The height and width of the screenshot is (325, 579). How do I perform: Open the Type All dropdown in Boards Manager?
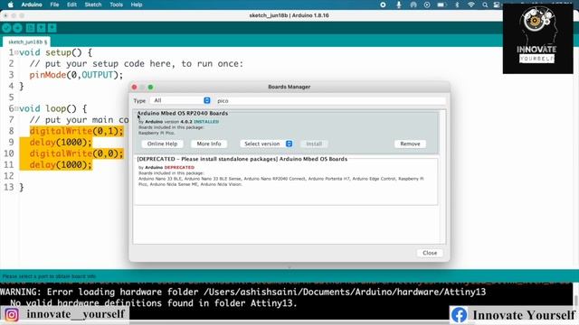(180, 100)
